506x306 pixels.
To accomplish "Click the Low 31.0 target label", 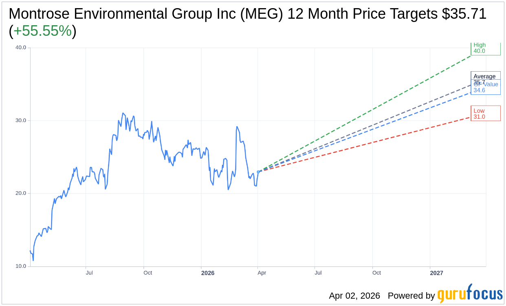I will click(x=485, y=114).
